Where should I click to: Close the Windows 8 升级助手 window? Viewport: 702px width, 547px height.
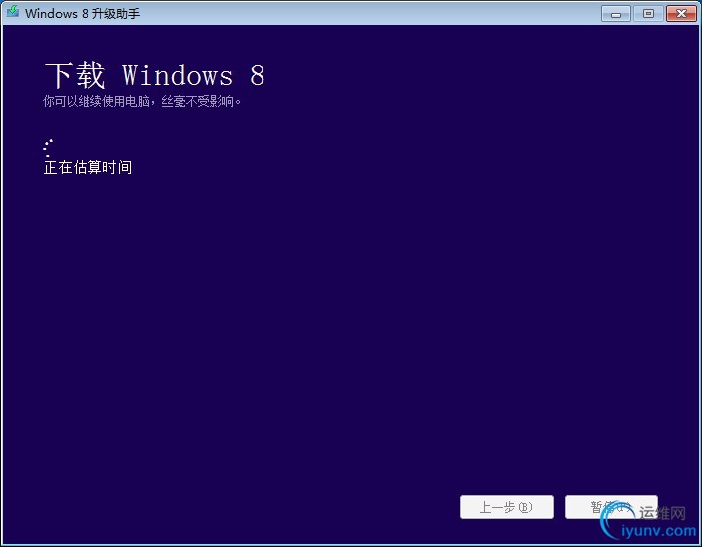681,14
